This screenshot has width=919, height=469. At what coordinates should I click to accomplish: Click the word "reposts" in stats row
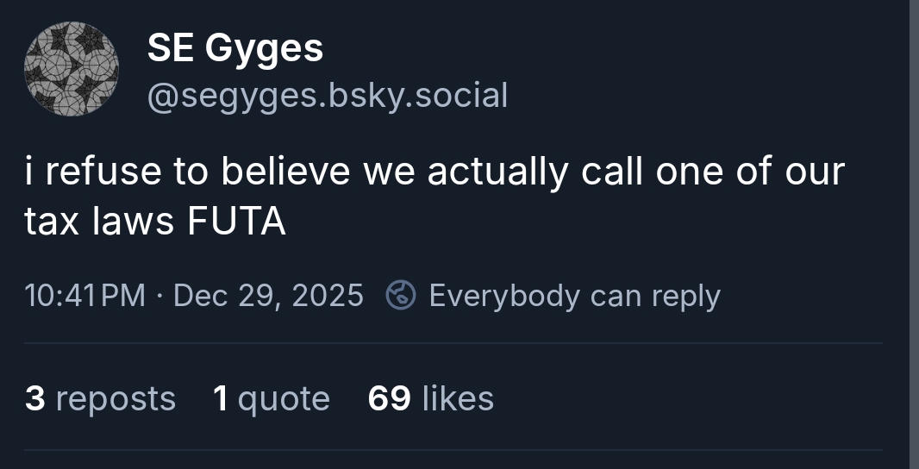pos(116,398)
